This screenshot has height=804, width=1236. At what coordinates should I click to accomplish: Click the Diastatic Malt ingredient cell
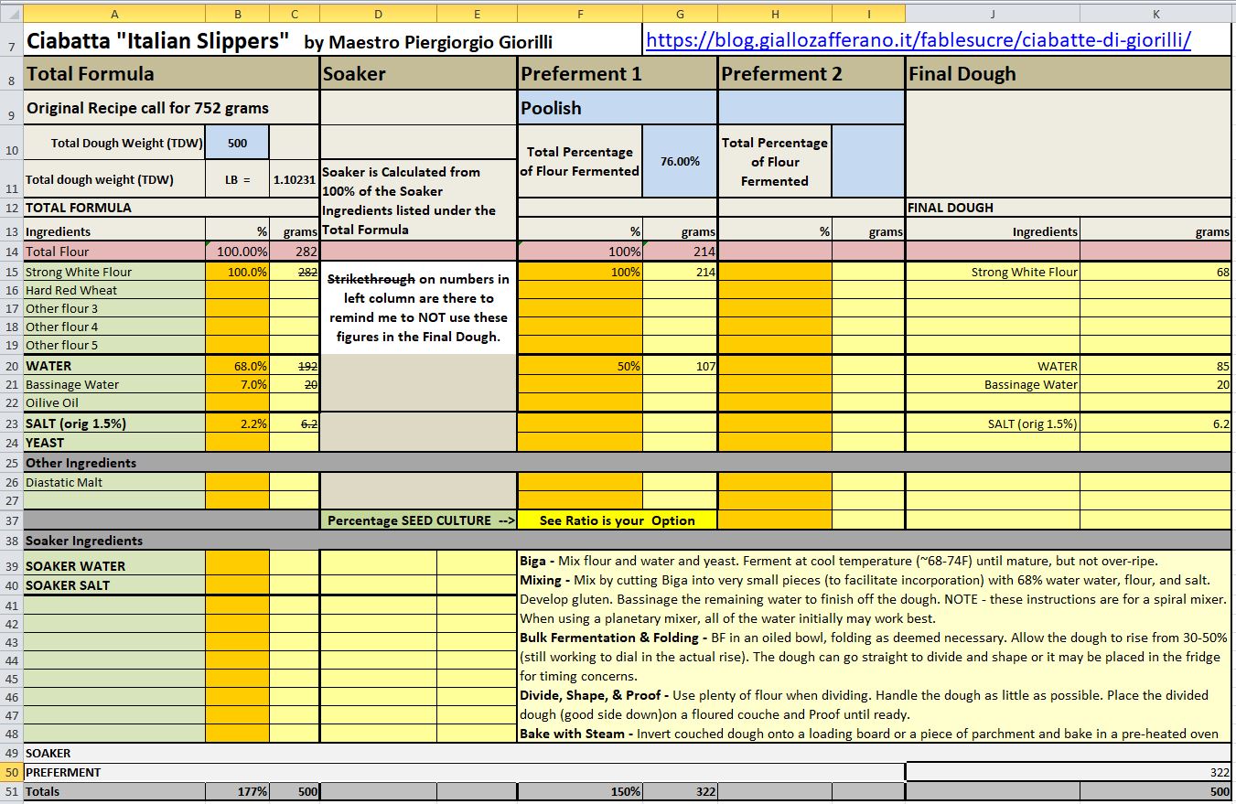(114, 482)
